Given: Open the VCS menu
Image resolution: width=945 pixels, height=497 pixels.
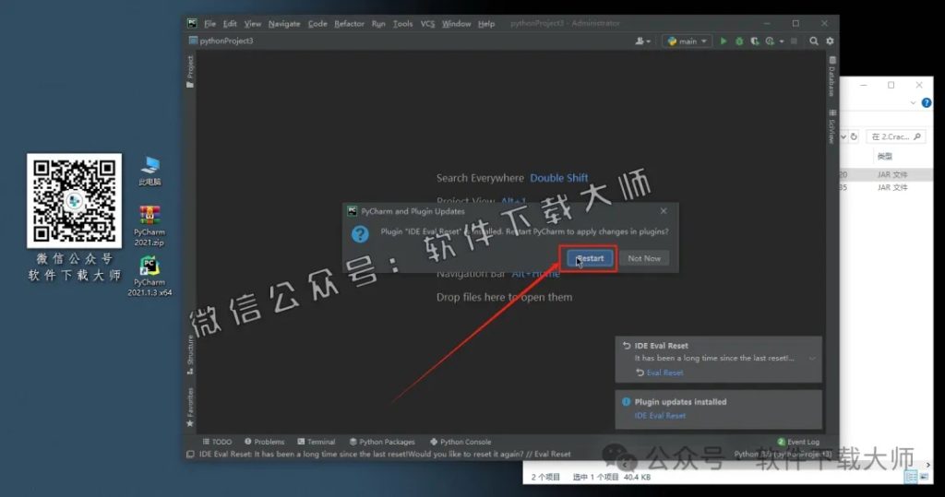Looking at the screenshot, I should click(x=427, y=23).
